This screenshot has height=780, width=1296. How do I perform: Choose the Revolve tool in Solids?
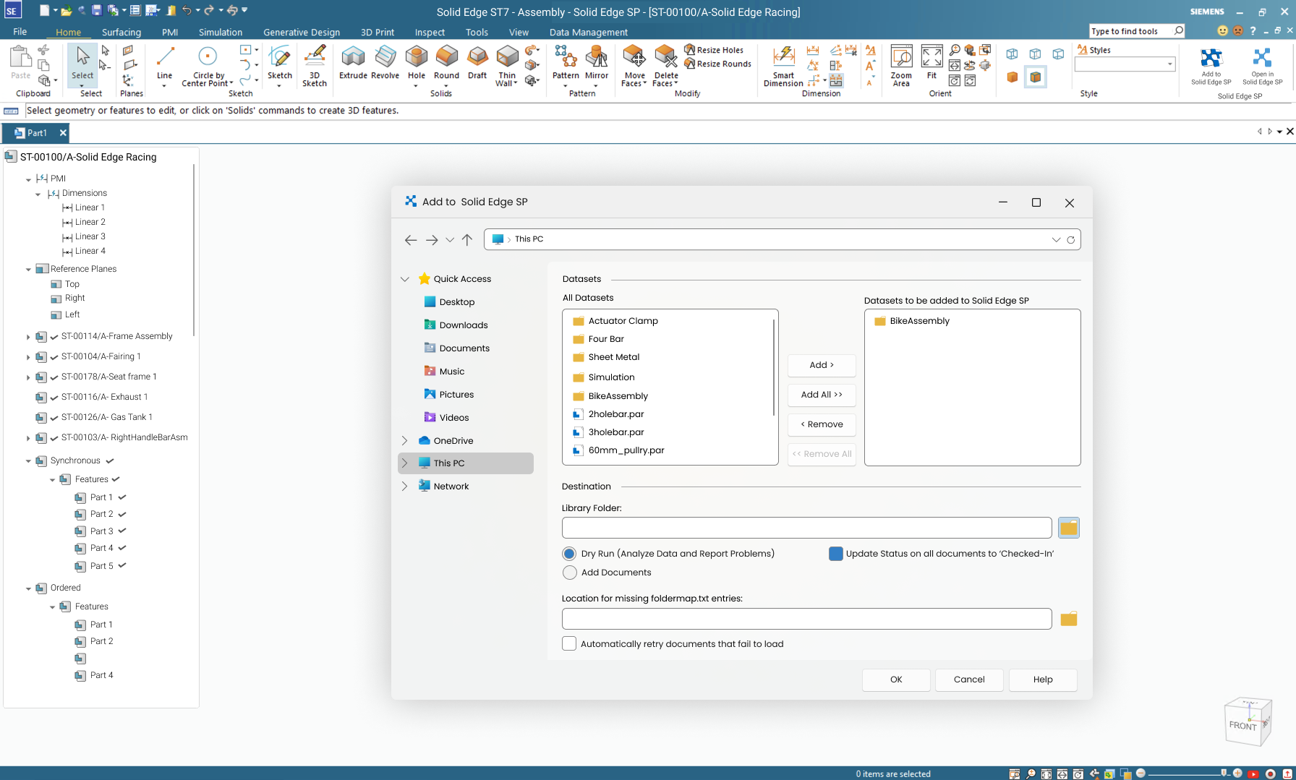click(385, 63)
